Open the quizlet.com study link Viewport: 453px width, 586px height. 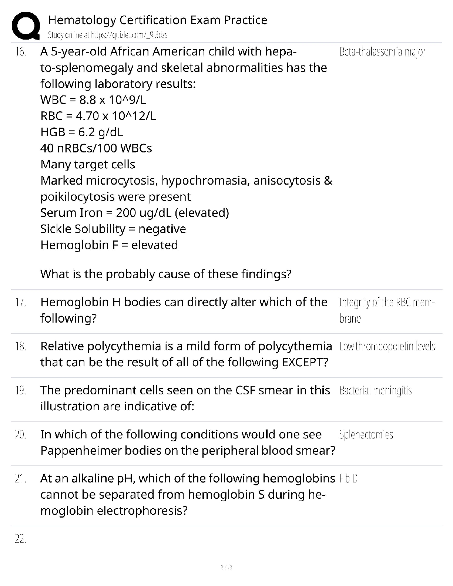(x=108, y=35)
